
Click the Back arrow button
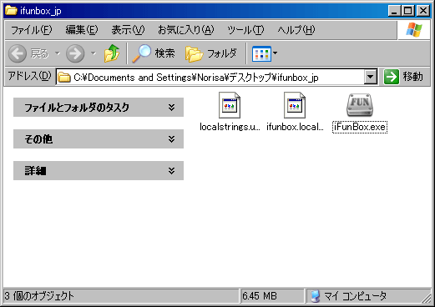point(18,53)
